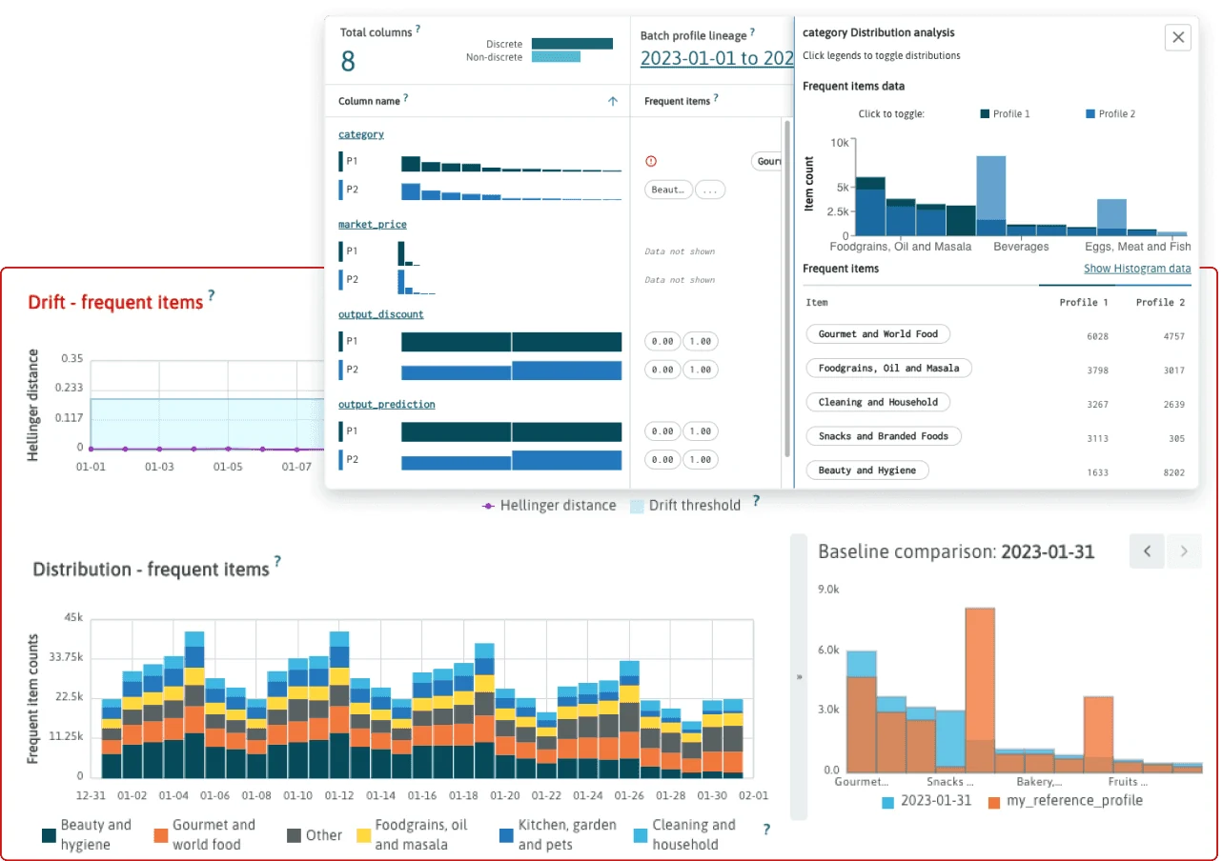Open help for Distribution - frequent items heading
Screen dimensions: 1222x861
[x=277, y=562]
